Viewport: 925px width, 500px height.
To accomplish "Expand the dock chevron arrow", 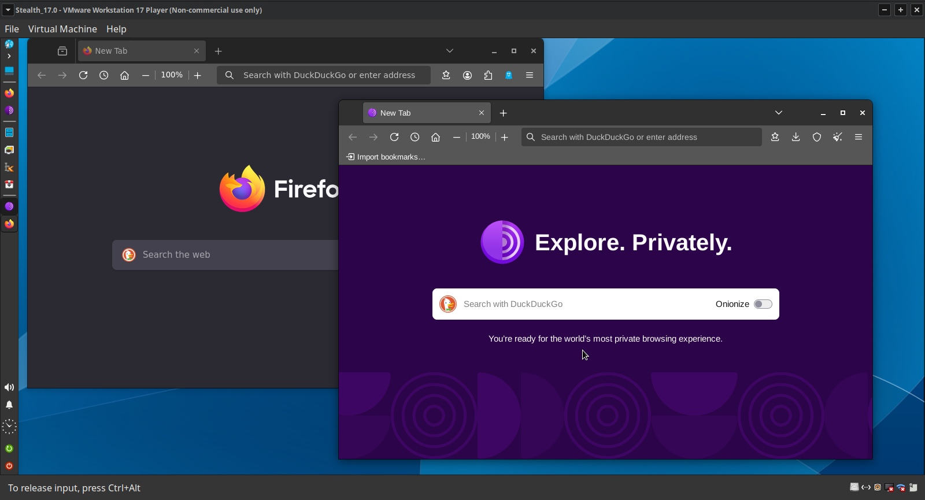I will 9,56.
